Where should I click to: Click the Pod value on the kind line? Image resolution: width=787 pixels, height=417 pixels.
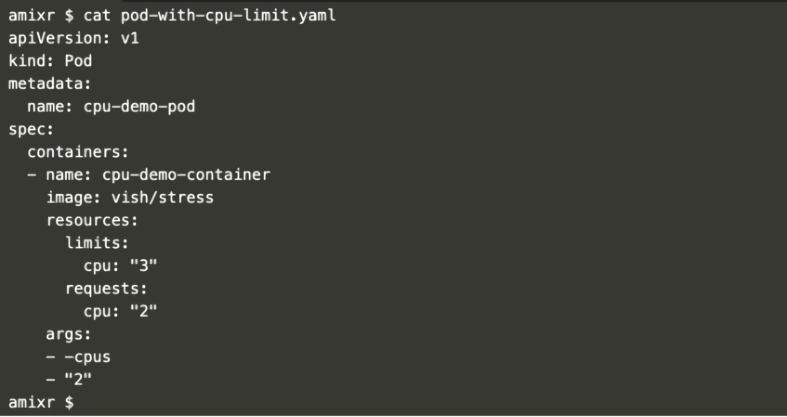click(78, 61)
